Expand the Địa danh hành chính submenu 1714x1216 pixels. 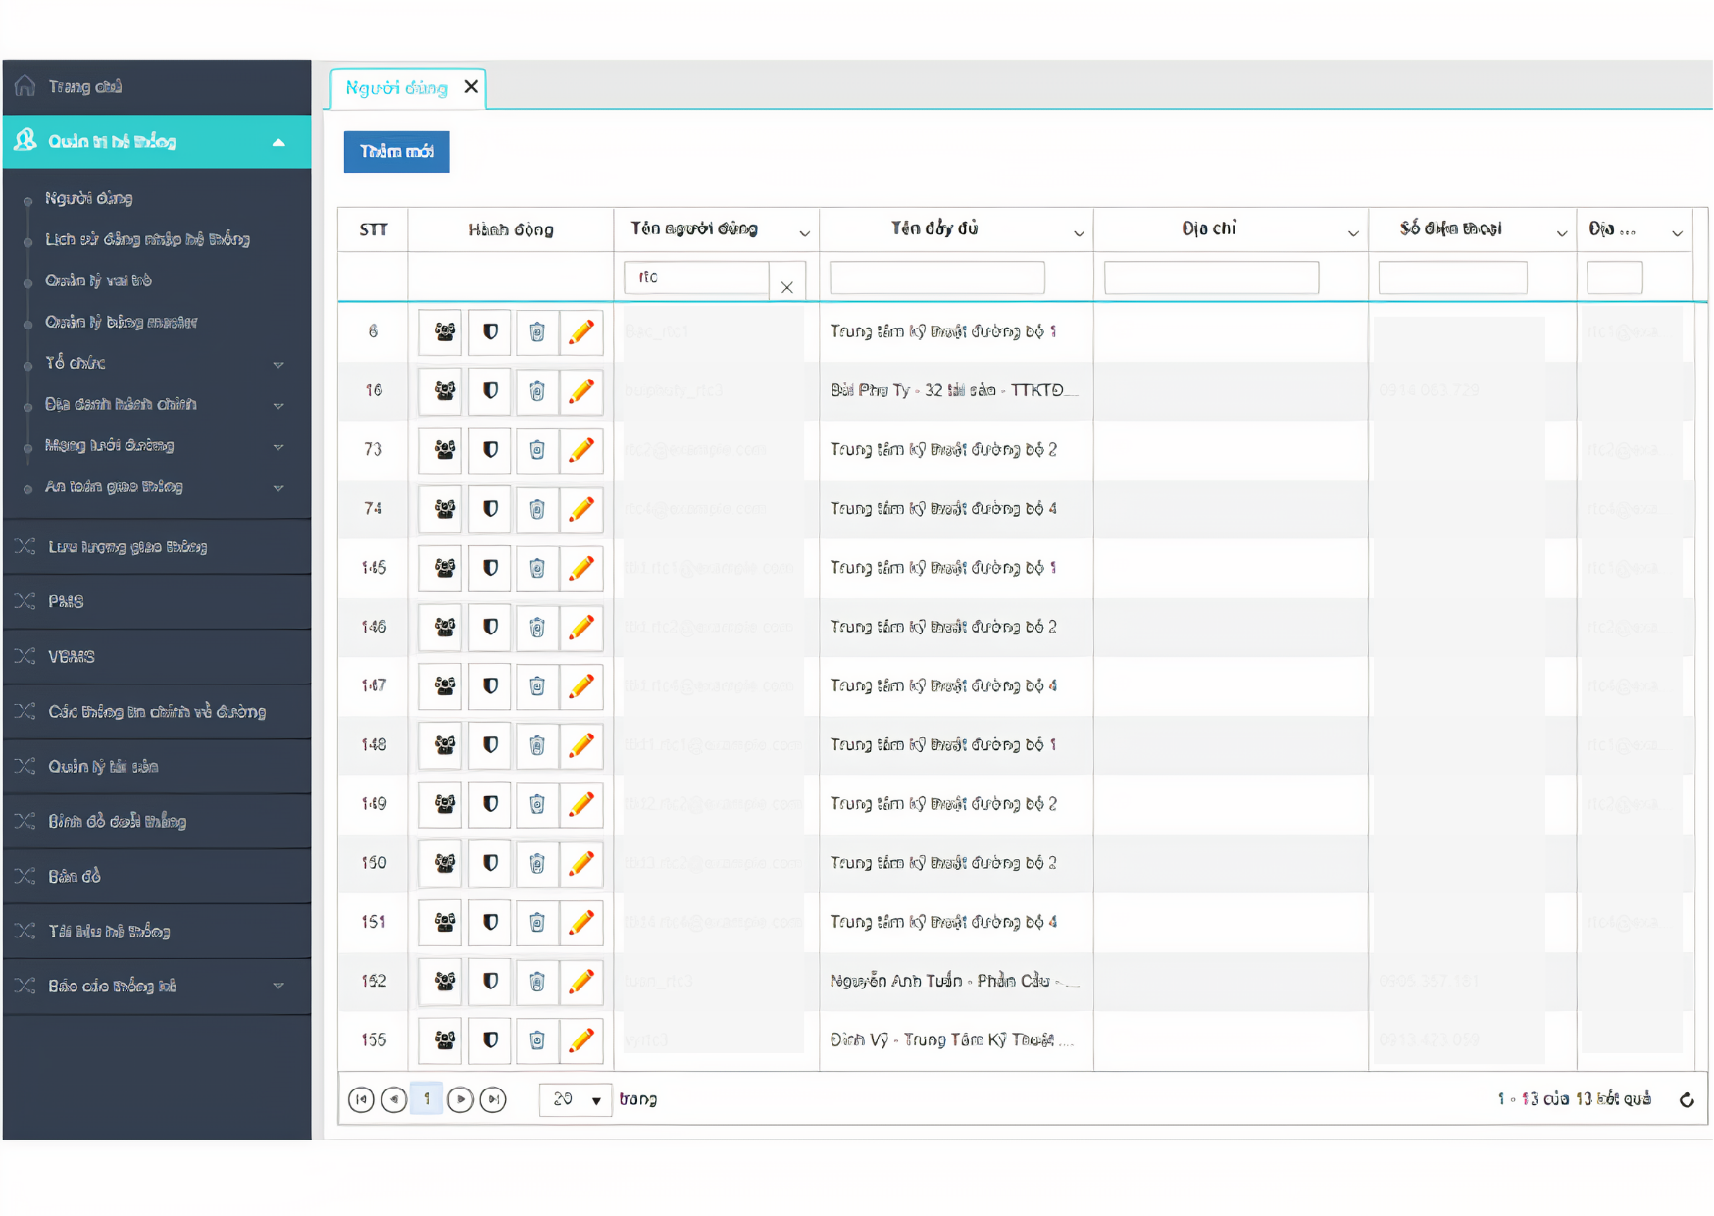pyautogui.click(x=278, y=405)
